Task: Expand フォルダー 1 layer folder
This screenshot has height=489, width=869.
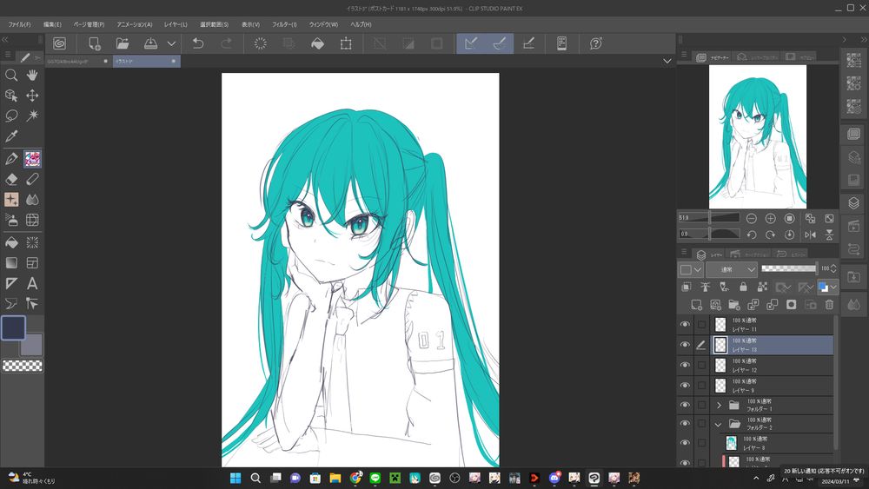Action: point(719,406)
